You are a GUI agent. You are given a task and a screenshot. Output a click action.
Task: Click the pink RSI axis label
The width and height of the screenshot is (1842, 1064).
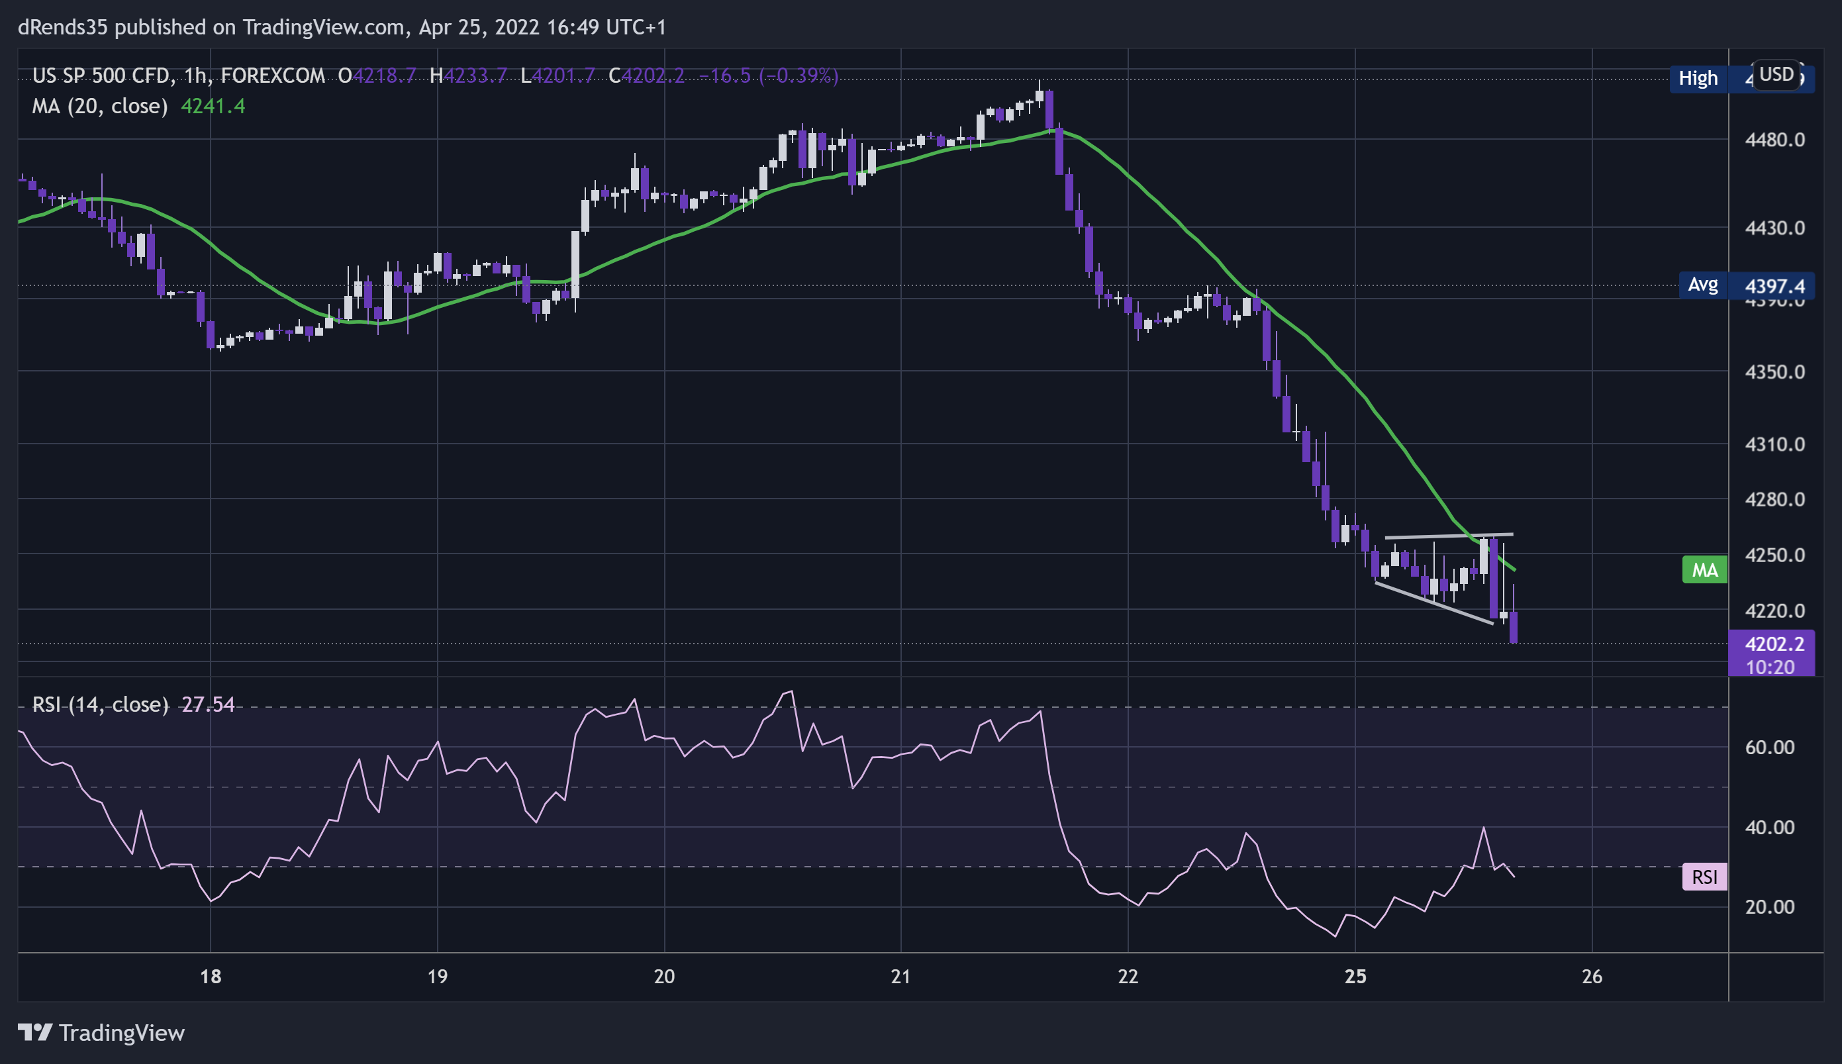coord(1705,876)
